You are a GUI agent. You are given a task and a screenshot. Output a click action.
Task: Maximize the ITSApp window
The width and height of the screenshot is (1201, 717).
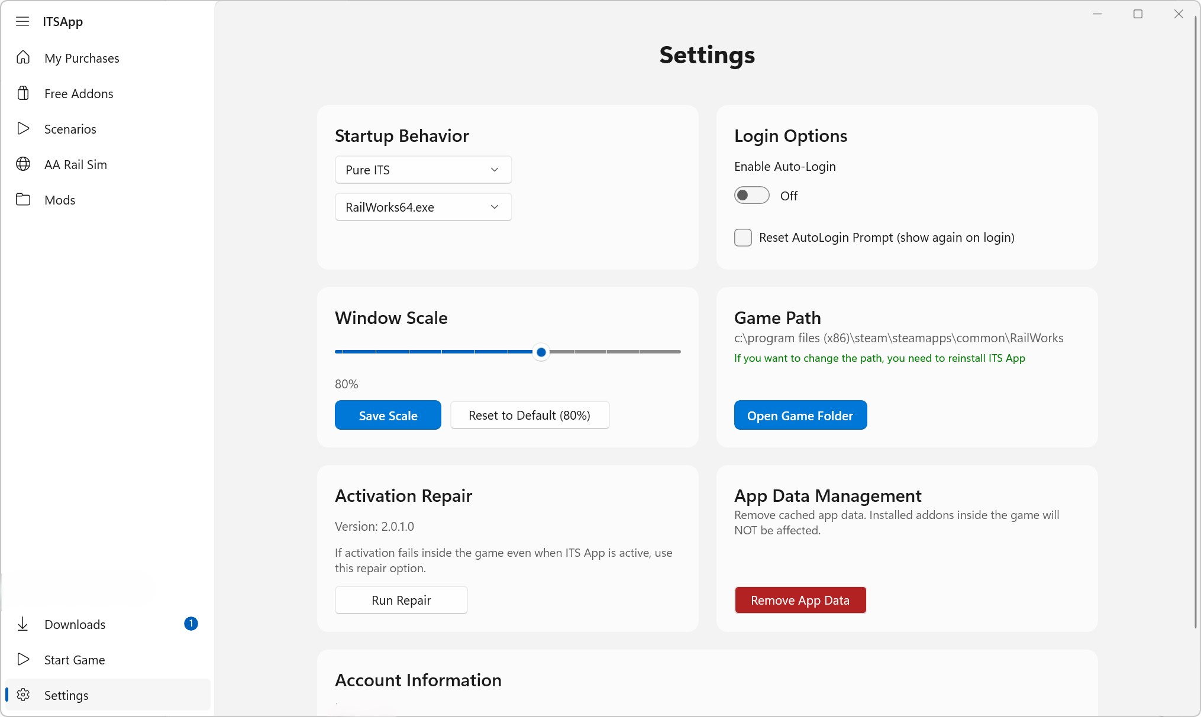pyautogui.click(x=1138, y=14)
